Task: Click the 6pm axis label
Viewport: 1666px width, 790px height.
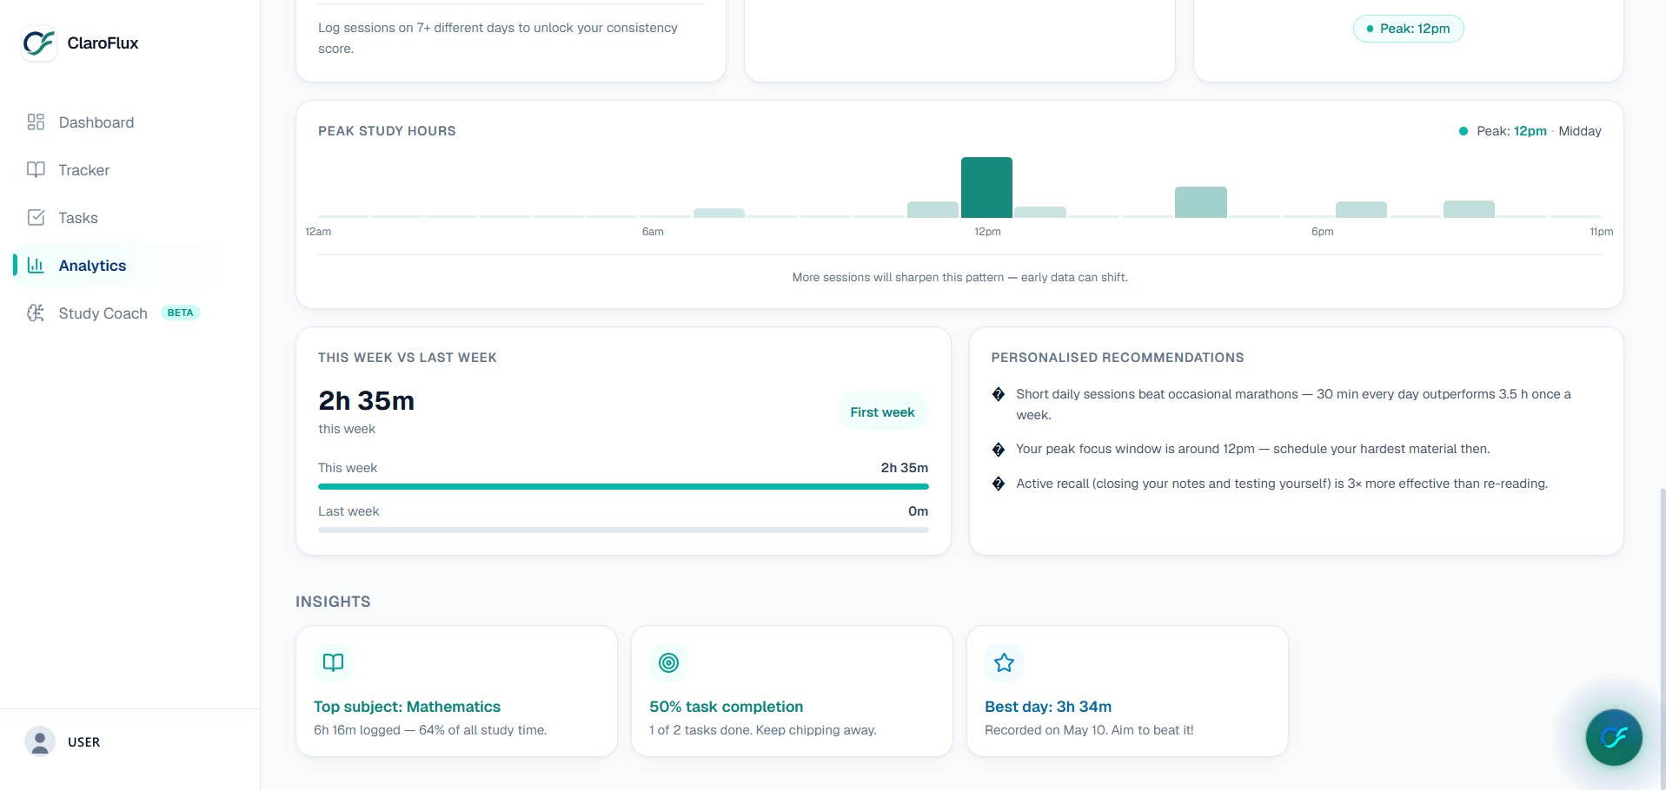Action: (x=1322, y=232)
